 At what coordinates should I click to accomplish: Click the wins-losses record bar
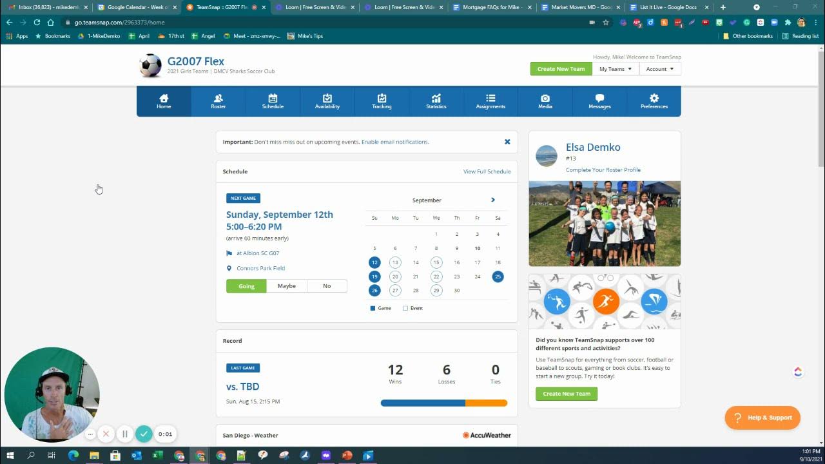click(444, 403)
